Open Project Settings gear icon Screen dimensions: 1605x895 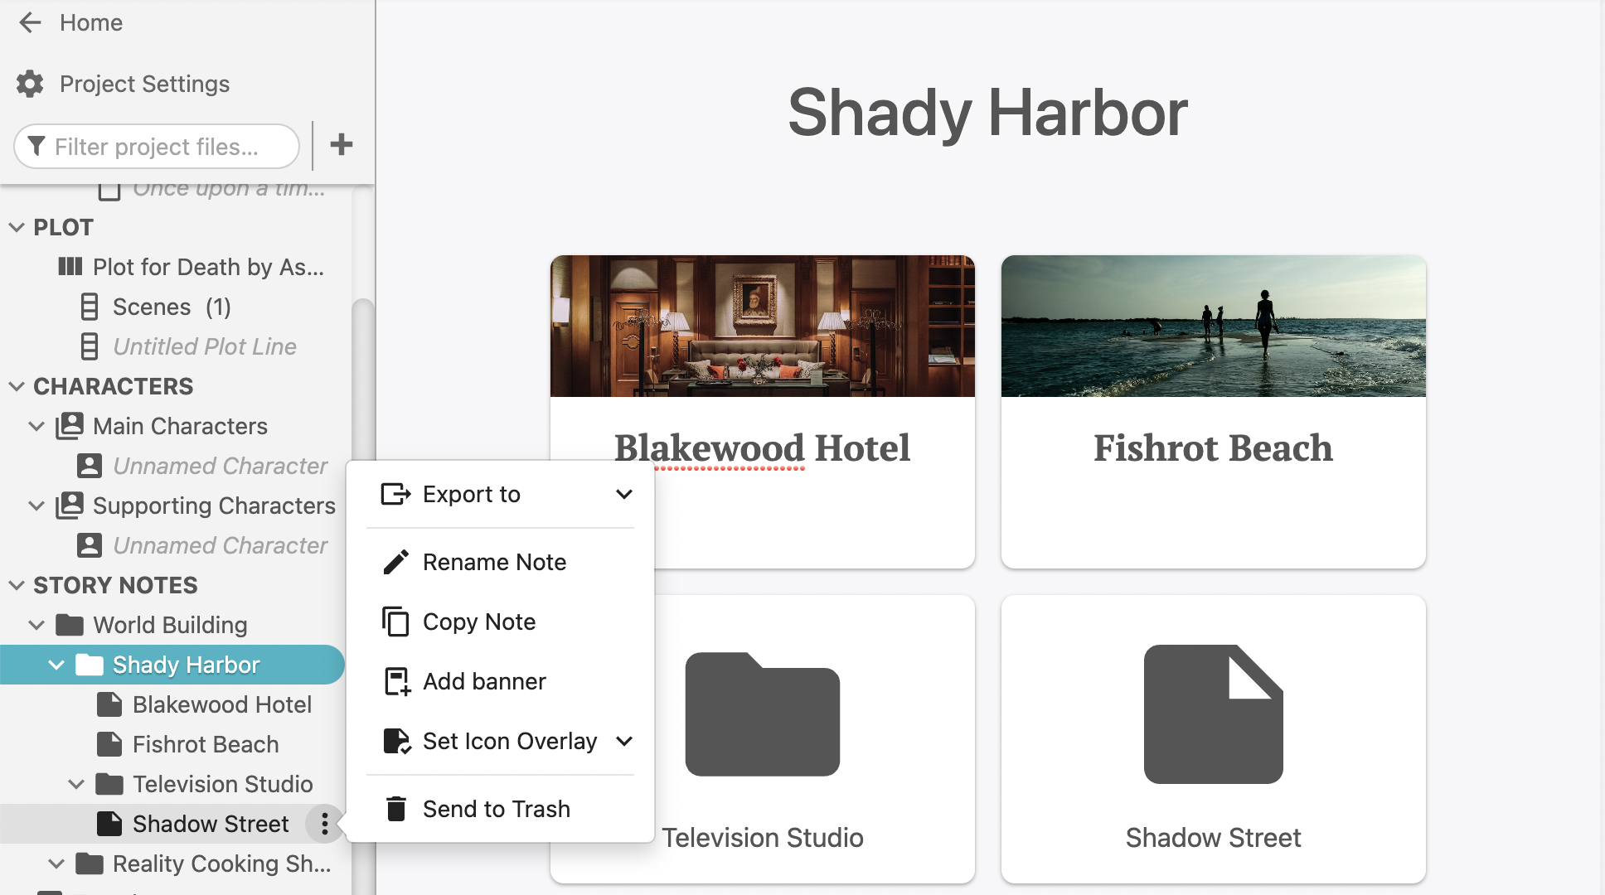tap(30, 84)
